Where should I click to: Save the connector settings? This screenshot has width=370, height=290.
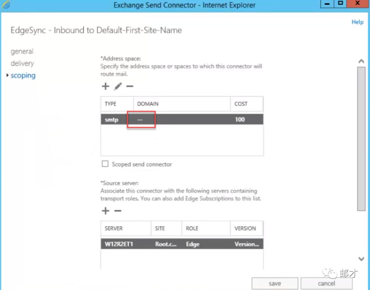pyautogui.click(x=275, y=283)
